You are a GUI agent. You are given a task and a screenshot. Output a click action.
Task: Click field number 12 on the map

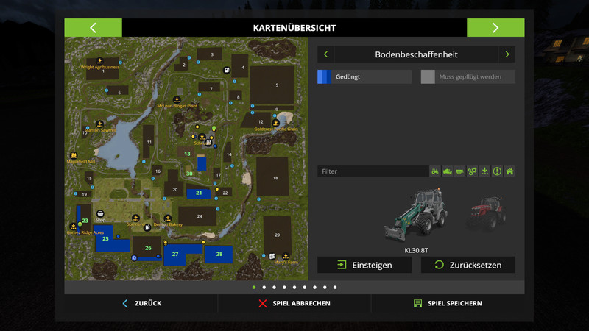[x=258, y=121]
